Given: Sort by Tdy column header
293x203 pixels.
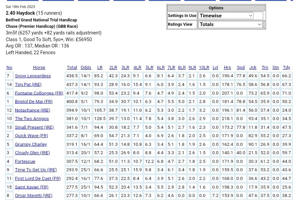Looking at the screenshot, I should [x=286, y=67].
